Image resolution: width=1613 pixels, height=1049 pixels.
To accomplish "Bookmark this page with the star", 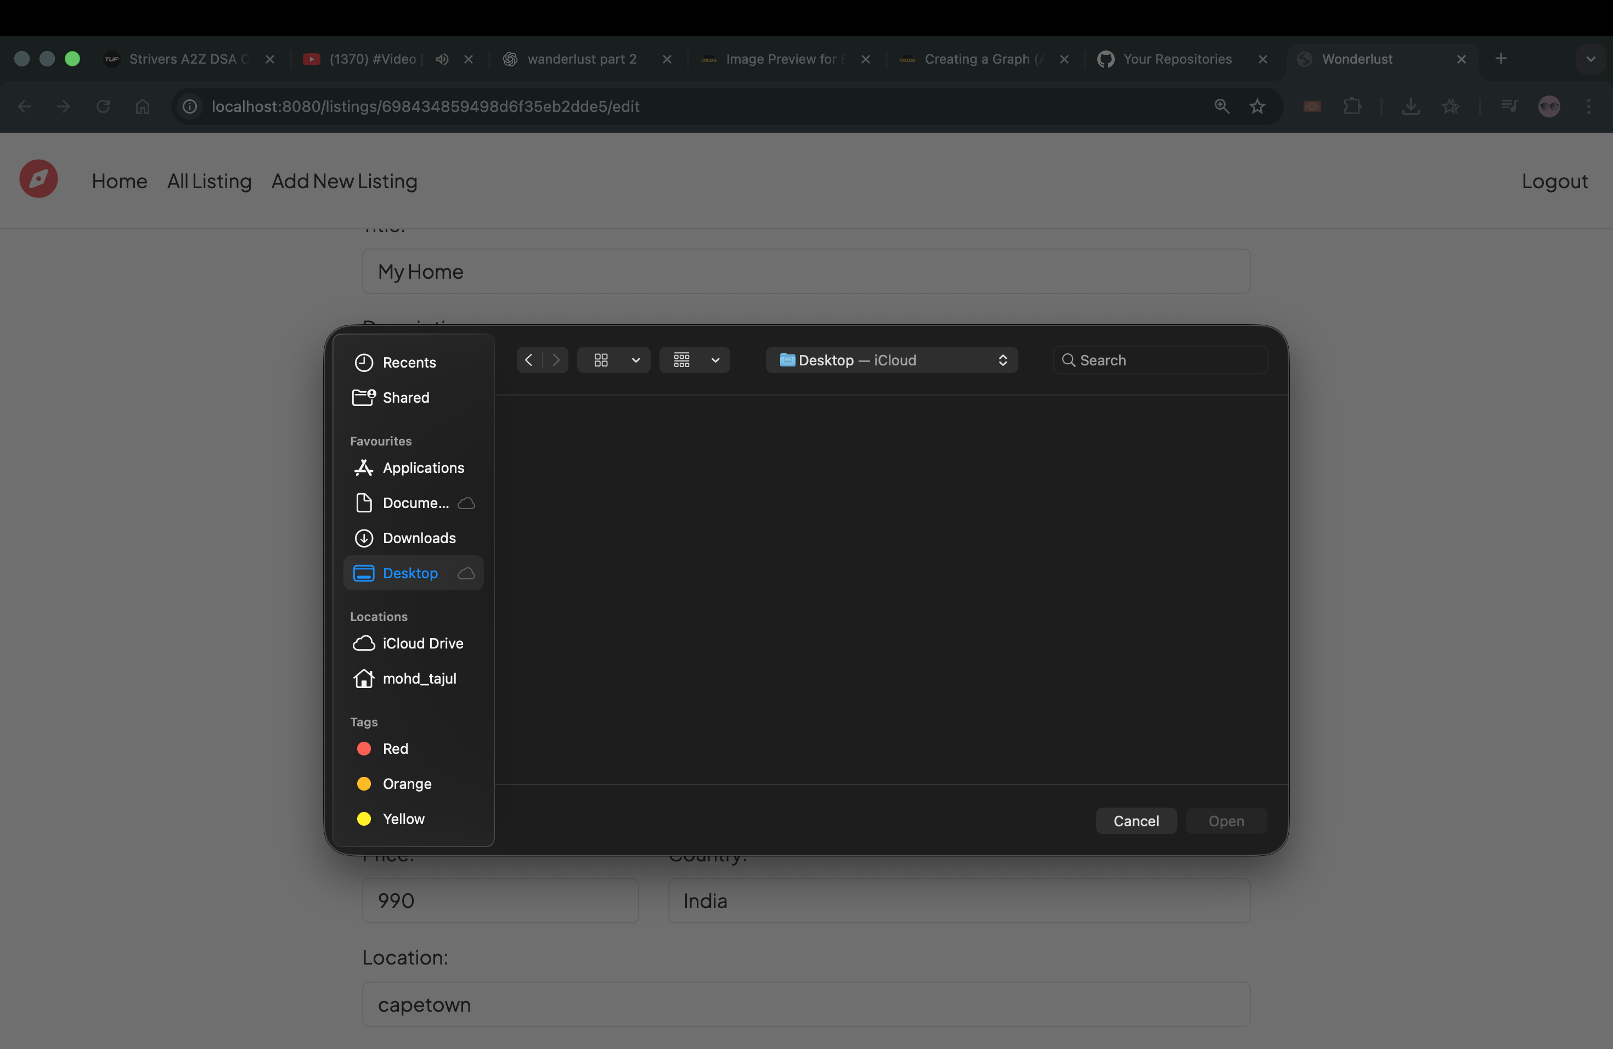I will pyautogui.click(x=1258, y=106).
